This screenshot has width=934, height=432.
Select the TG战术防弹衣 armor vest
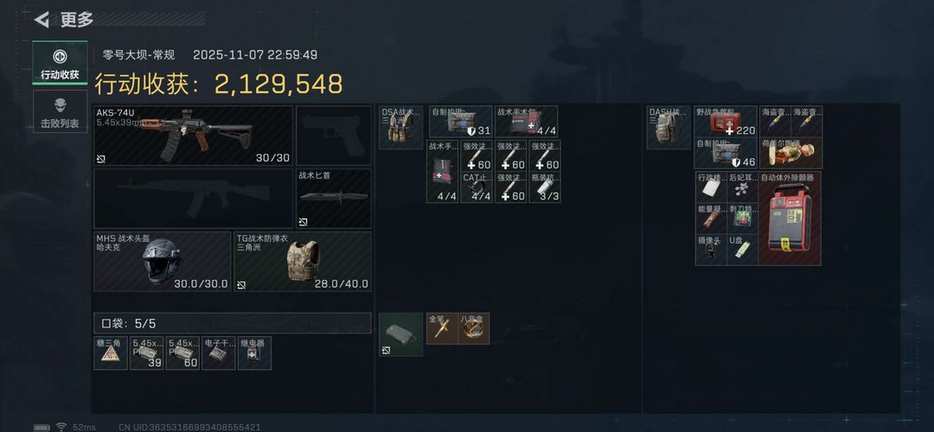(303, 261)
